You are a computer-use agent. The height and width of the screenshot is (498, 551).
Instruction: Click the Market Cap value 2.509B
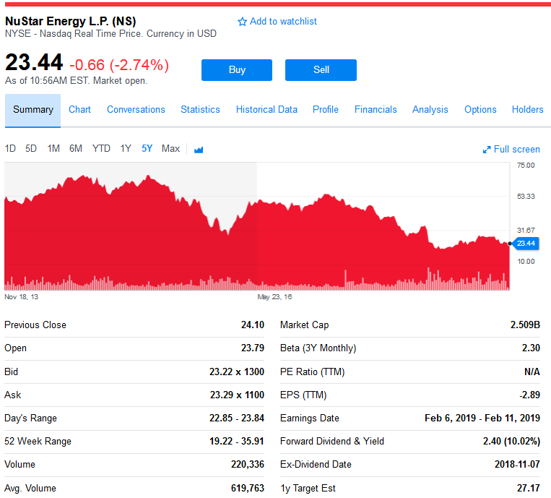click(525, 325)
